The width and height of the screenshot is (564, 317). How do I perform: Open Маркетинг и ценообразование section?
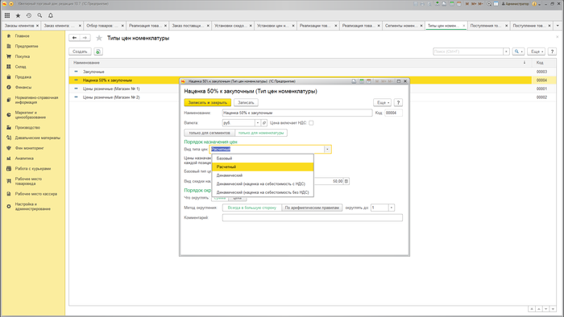click(31, 115)
